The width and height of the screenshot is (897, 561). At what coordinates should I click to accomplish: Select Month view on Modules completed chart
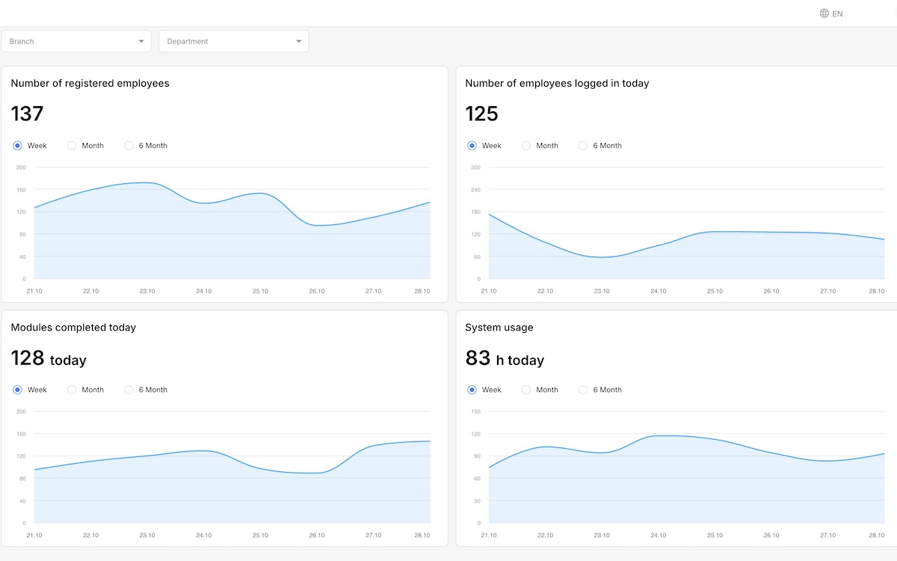(72, 390)
